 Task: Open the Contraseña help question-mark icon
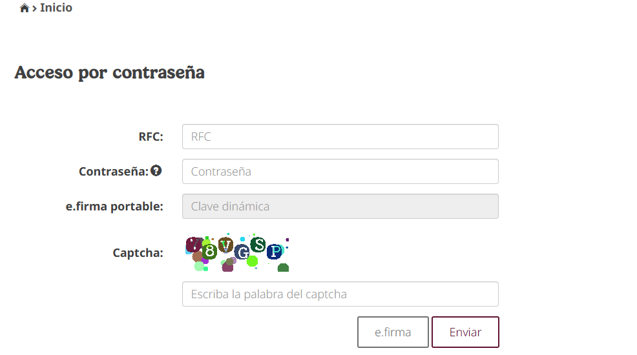pyautogui.click(x=156, y=171)
